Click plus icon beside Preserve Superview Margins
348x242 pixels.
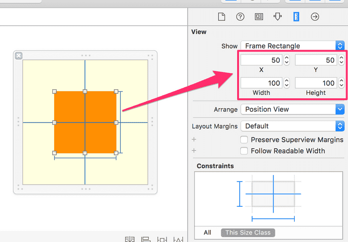194,140
